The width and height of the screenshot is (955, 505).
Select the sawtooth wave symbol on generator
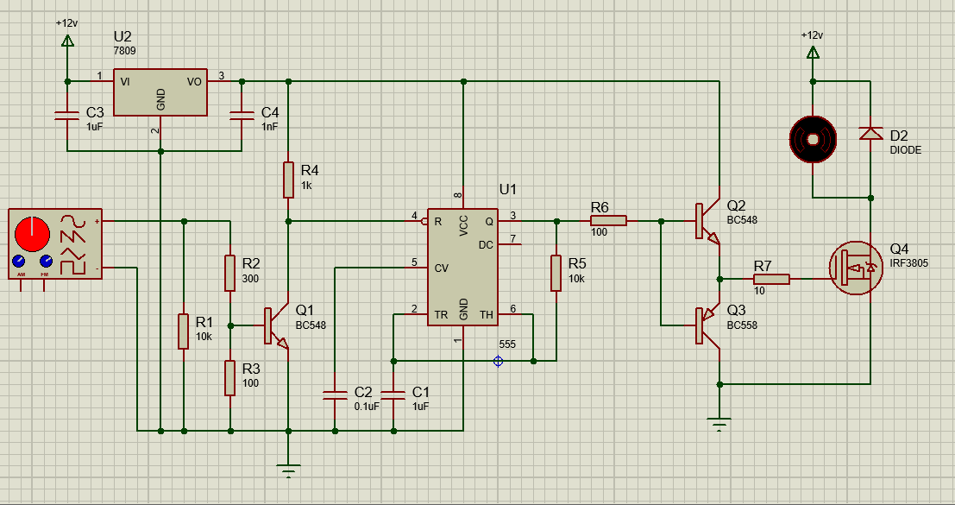pos(79,243)
